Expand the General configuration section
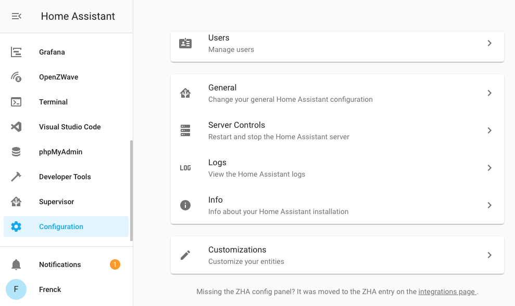This screenshot has height=306, width=515. (489, 93)
